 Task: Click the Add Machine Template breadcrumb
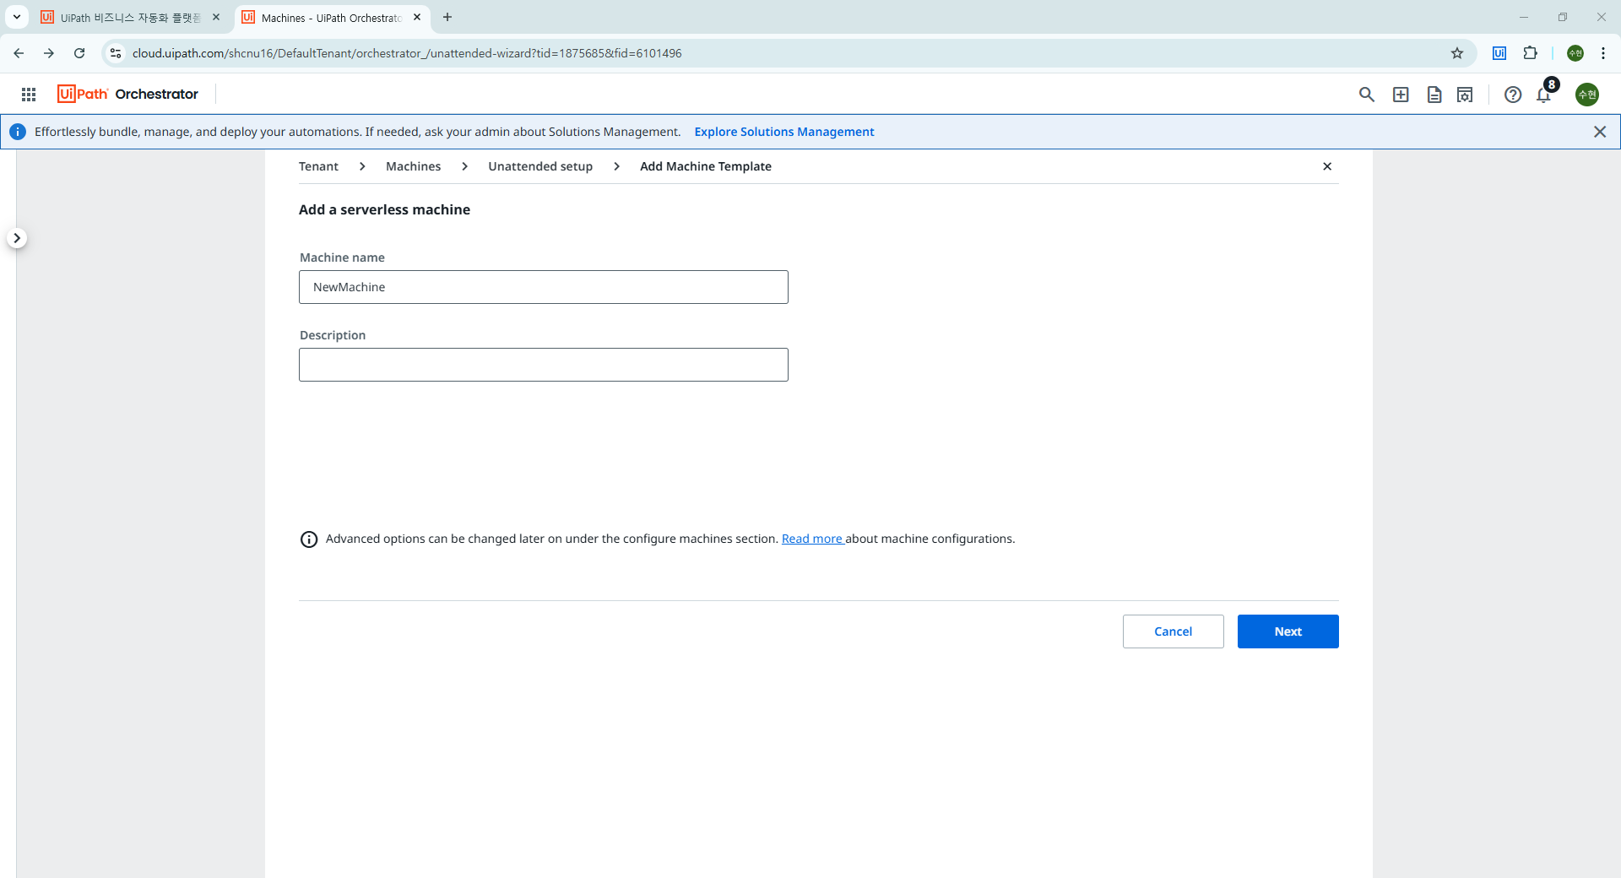point(706,166)
